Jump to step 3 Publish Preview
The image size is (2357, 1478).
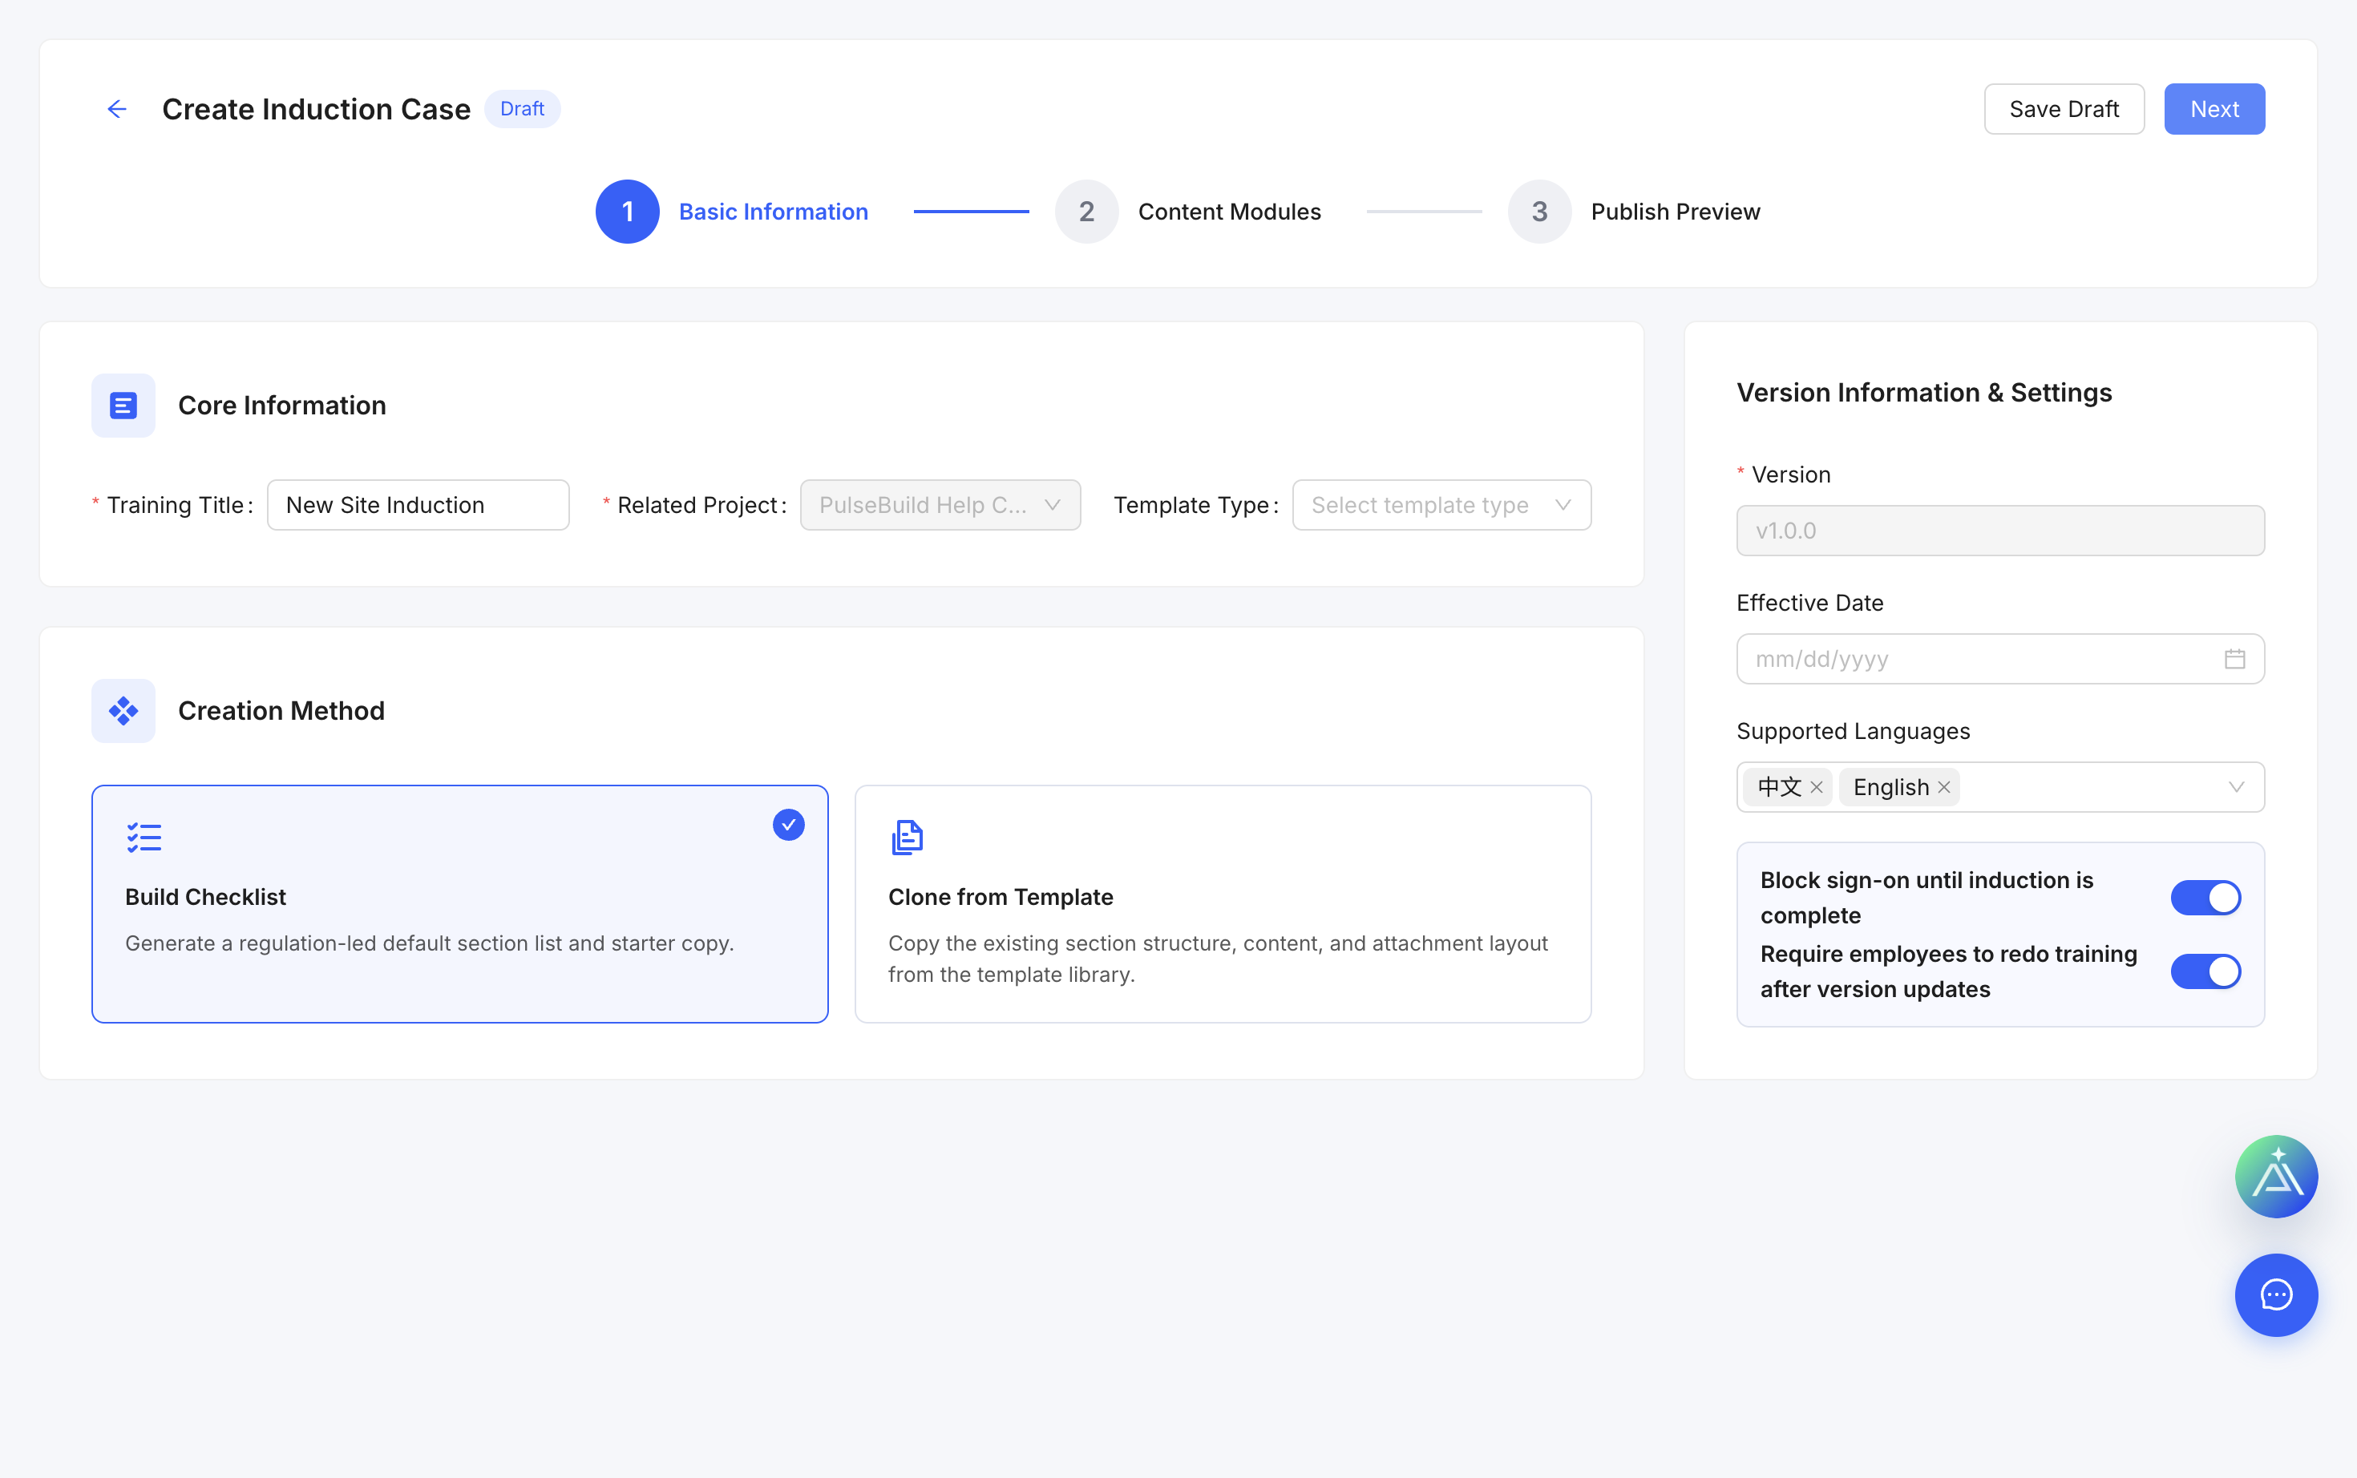tap(1634, 211)
